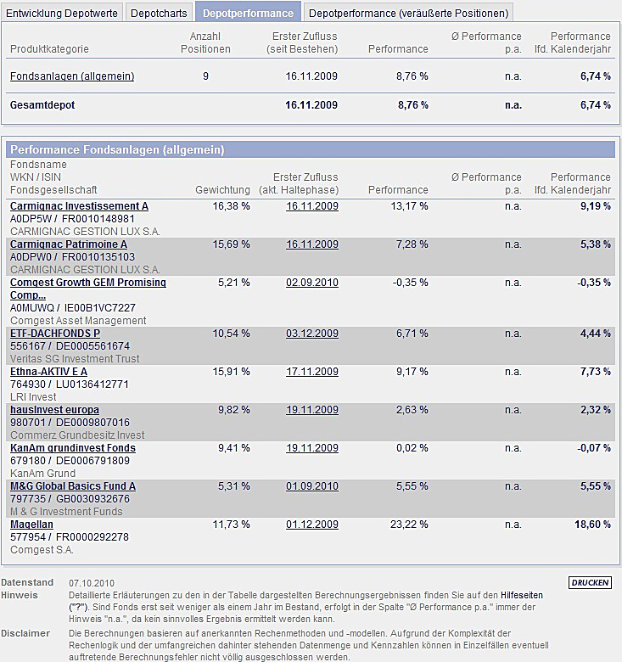Open Depotperformance (veräußerte Positionen) tab

click(x=408, y=13)
